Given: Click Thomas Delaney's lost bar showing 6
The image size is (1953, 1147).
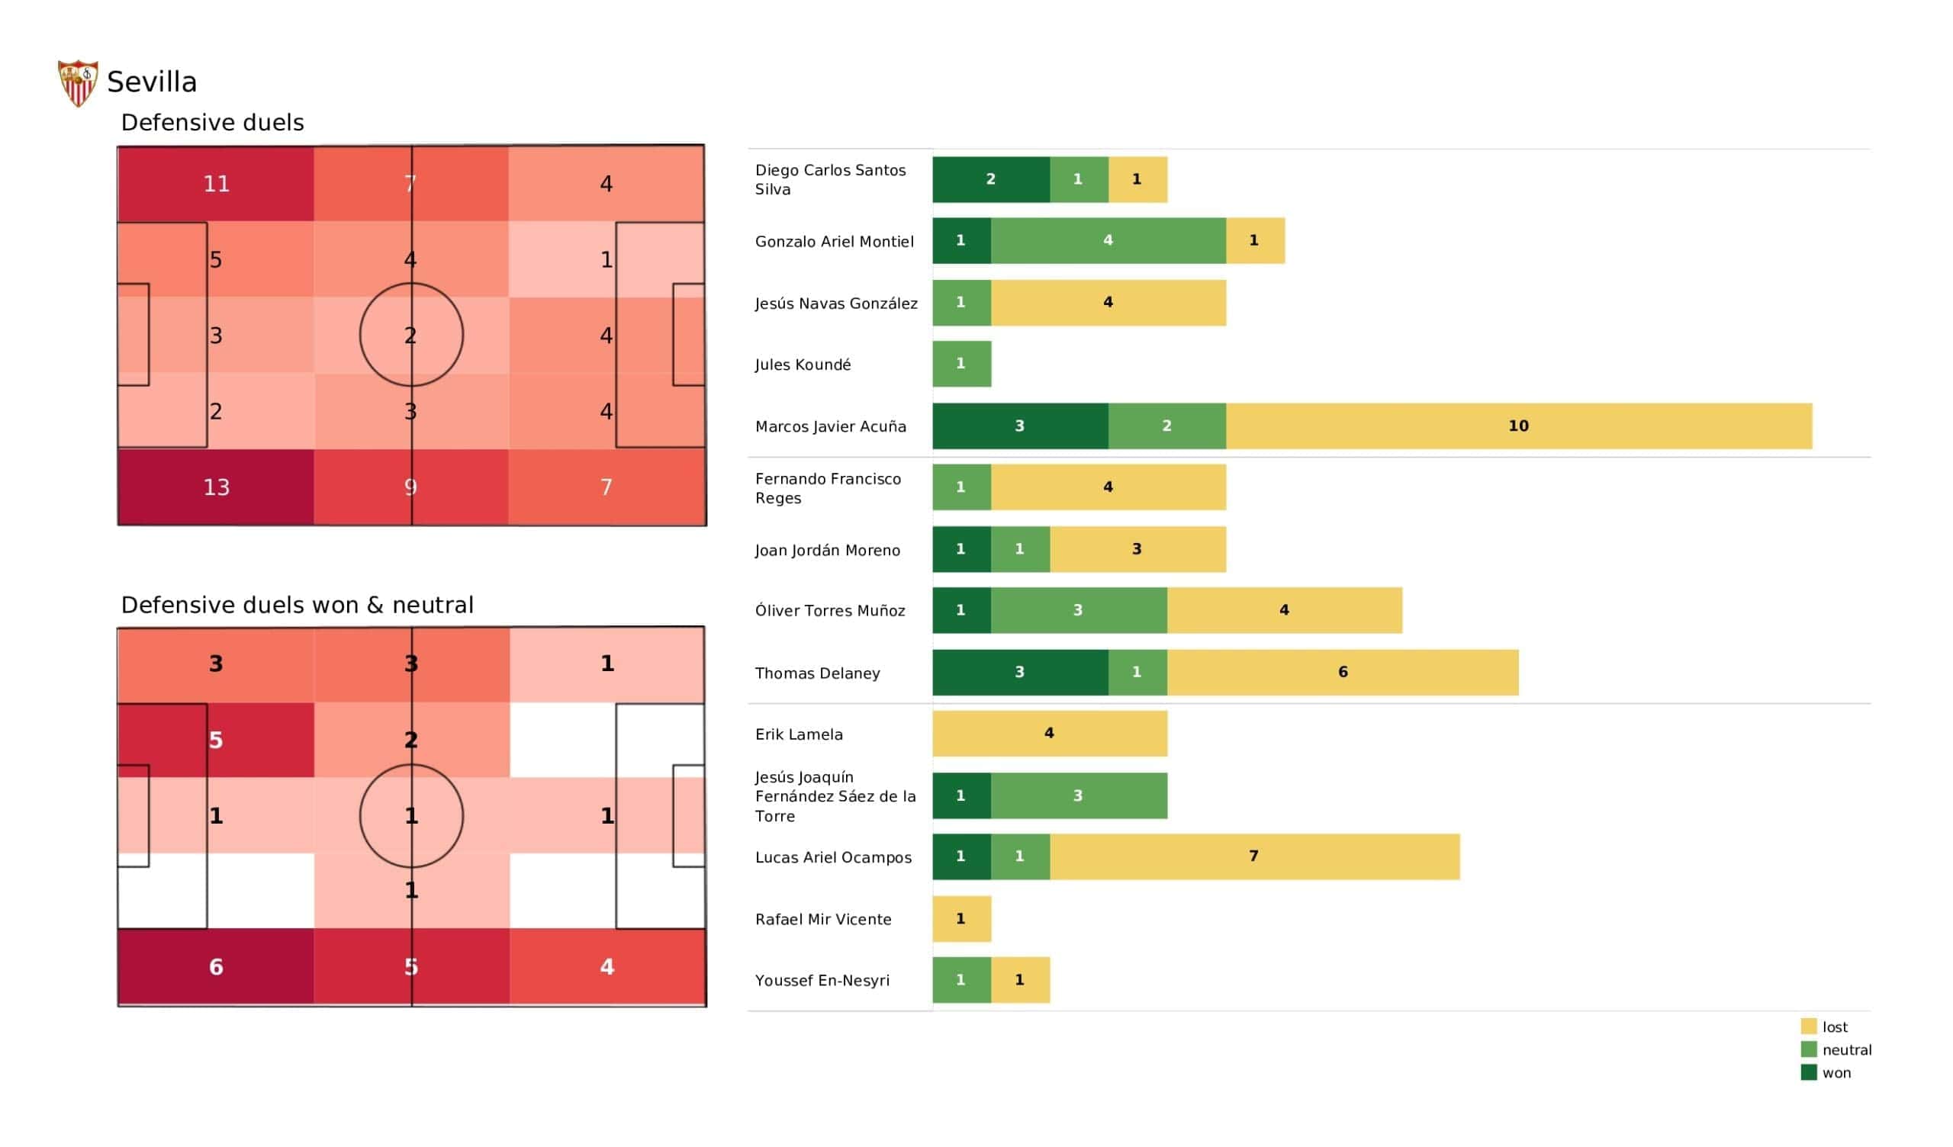Looking at the screenshot, I should (x=1342, y=673).
